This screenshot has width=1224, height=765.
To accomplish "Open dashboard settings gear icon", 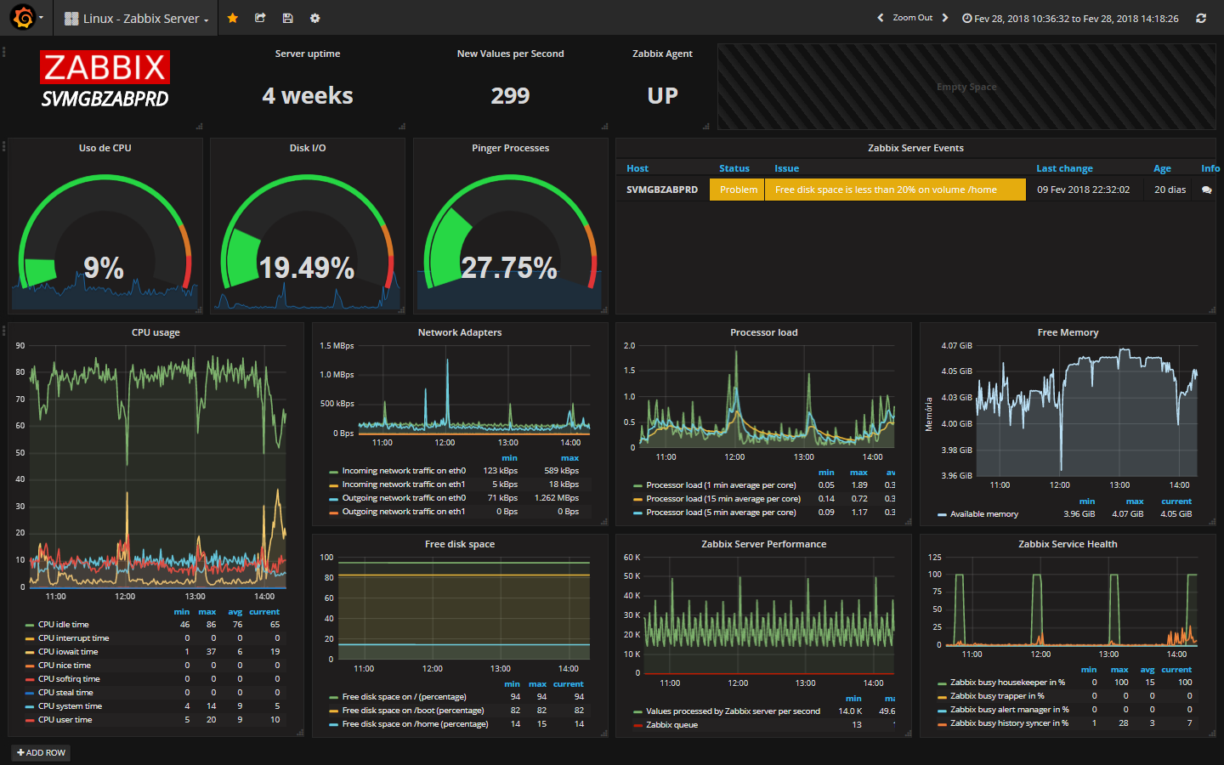I will click(x=315, y=18).
